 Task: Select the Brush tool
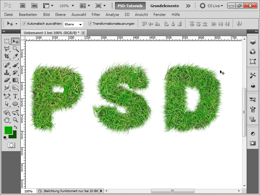point(15,65)
